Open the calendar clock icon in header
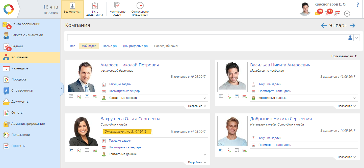364x168 pixels. point(337,14)
